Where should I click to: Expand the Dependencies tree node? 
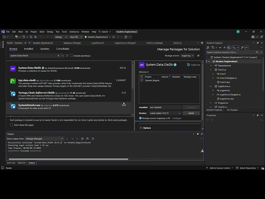click(x=211, y=66)
